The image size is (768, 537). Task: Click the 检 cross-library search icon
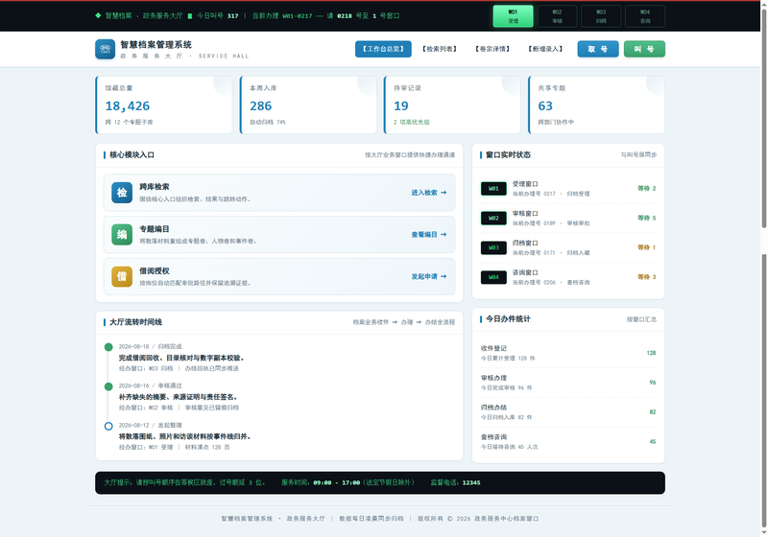click(x=122, y=193)
